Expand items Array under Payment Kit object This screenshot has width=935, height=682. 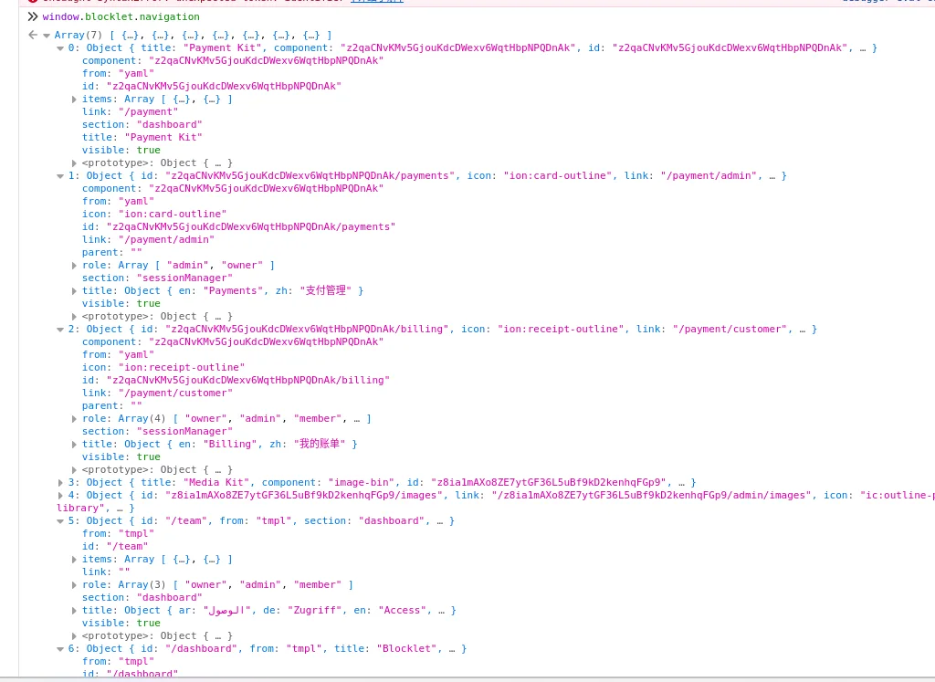click(74, 100)
